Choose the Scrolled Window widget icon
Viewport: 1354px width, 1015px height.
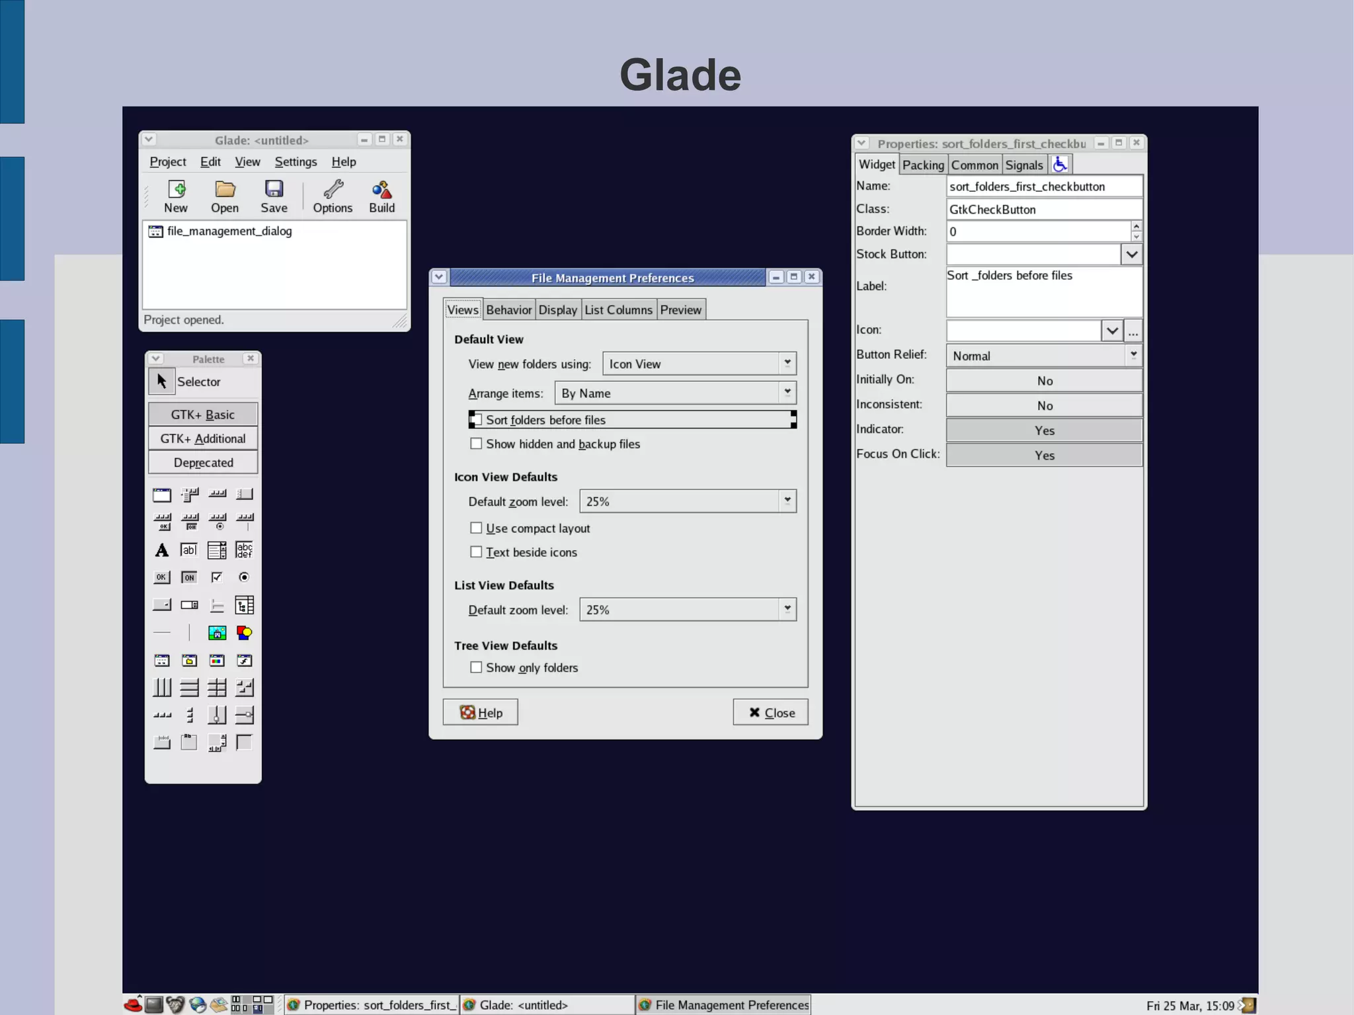217,743
